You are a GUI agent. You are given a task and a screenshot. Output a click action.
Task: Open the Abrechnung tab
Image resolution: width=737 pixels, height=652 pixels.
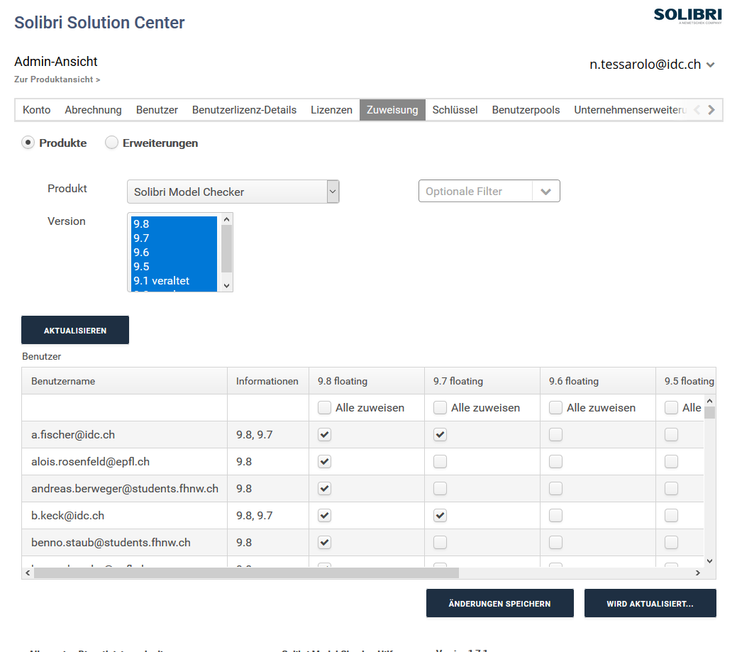[93, 110]
